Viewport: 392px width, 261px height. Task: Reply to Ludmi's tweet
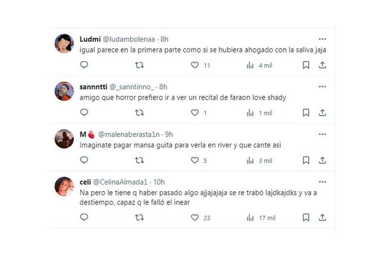[84, 65]
